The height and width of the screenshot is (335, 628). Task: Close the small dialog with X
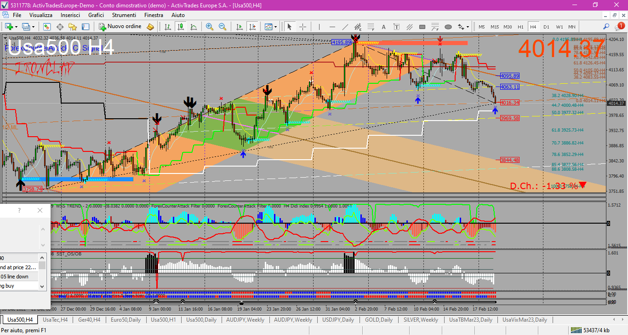(x=40, y=210)
